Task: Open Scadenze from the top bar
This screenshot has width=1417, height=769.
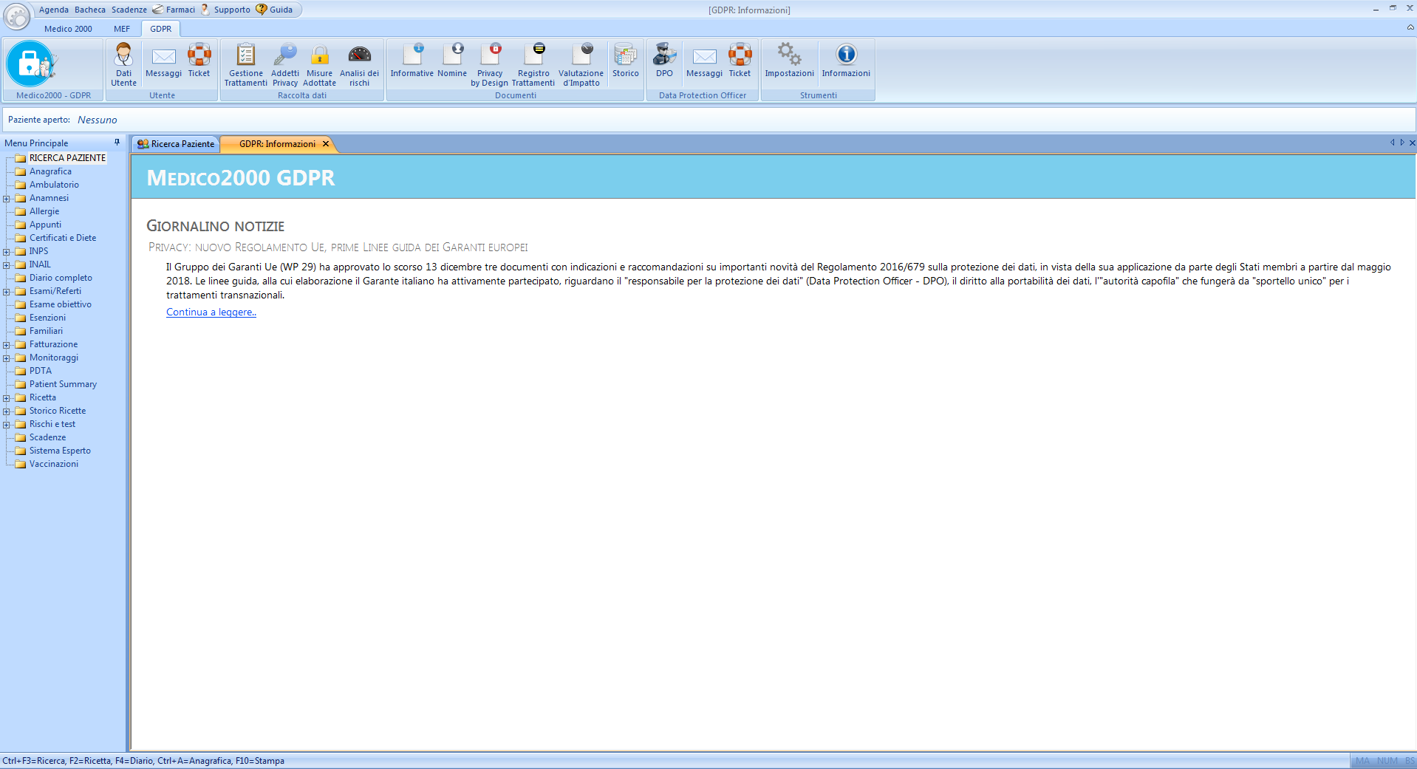Action: click(x=129, y=10)
